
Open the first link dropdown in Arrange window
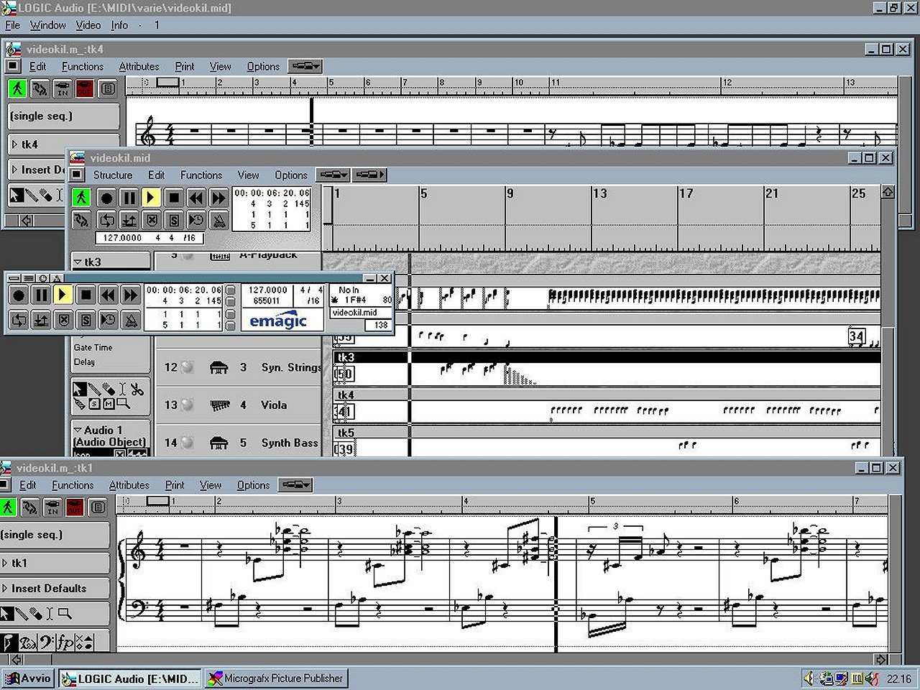[x=333, y=175]
